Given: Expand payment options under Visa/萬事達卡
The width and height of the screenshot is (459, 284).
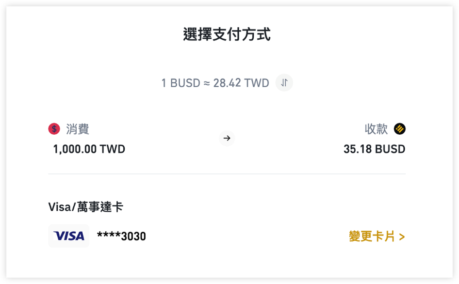Looking at the screenshot, I should coord(86,206).
